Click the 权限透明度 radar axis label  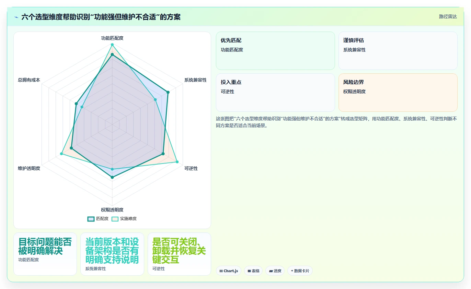point(112,210)
